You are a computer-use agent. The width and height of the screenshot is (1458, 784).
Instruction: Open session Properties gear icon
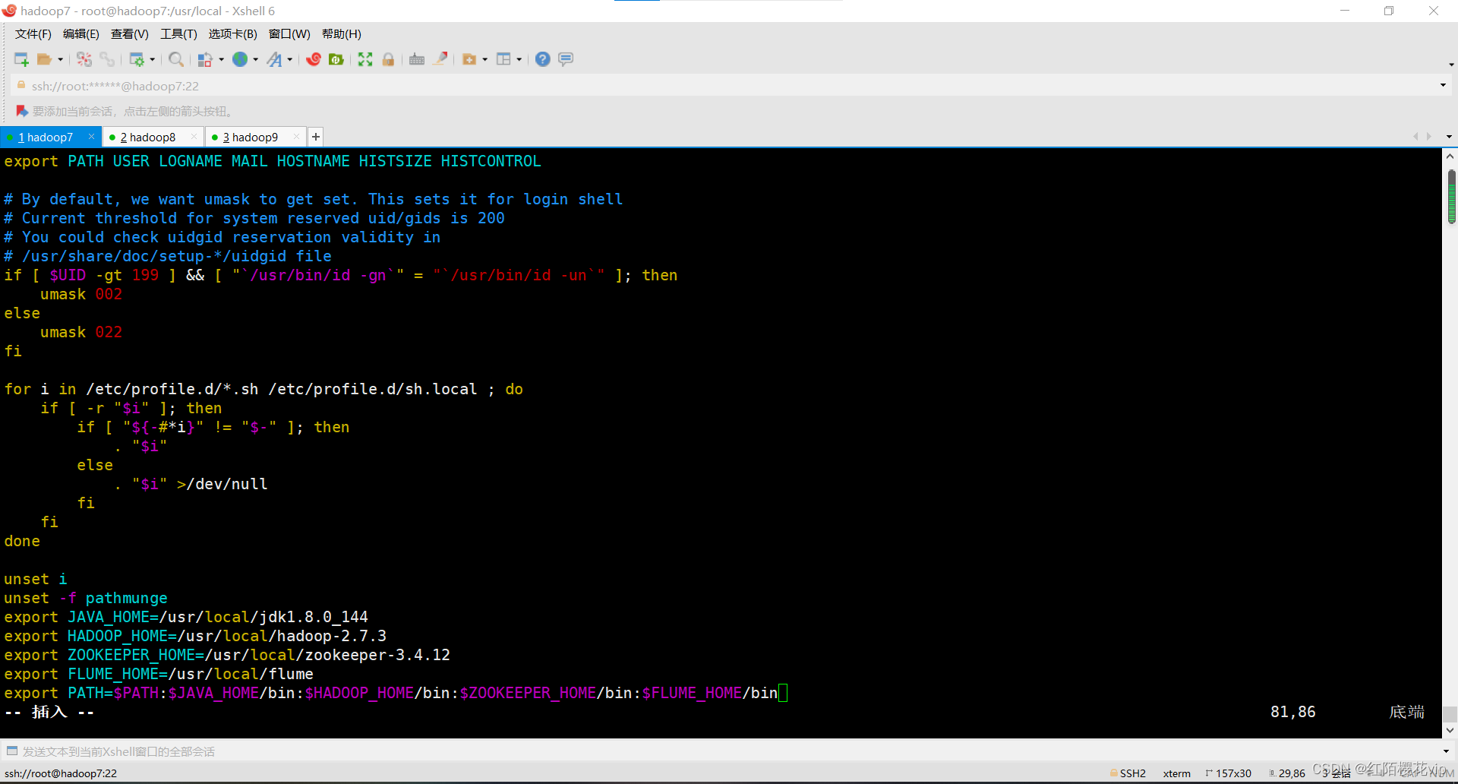(137, 59)
